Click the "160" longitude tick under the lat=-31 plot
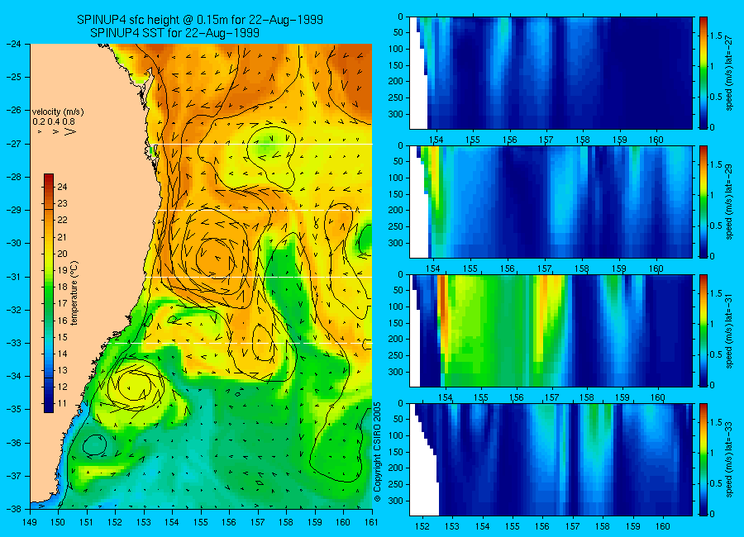This screenshot has height=537, width=744. 658,397
